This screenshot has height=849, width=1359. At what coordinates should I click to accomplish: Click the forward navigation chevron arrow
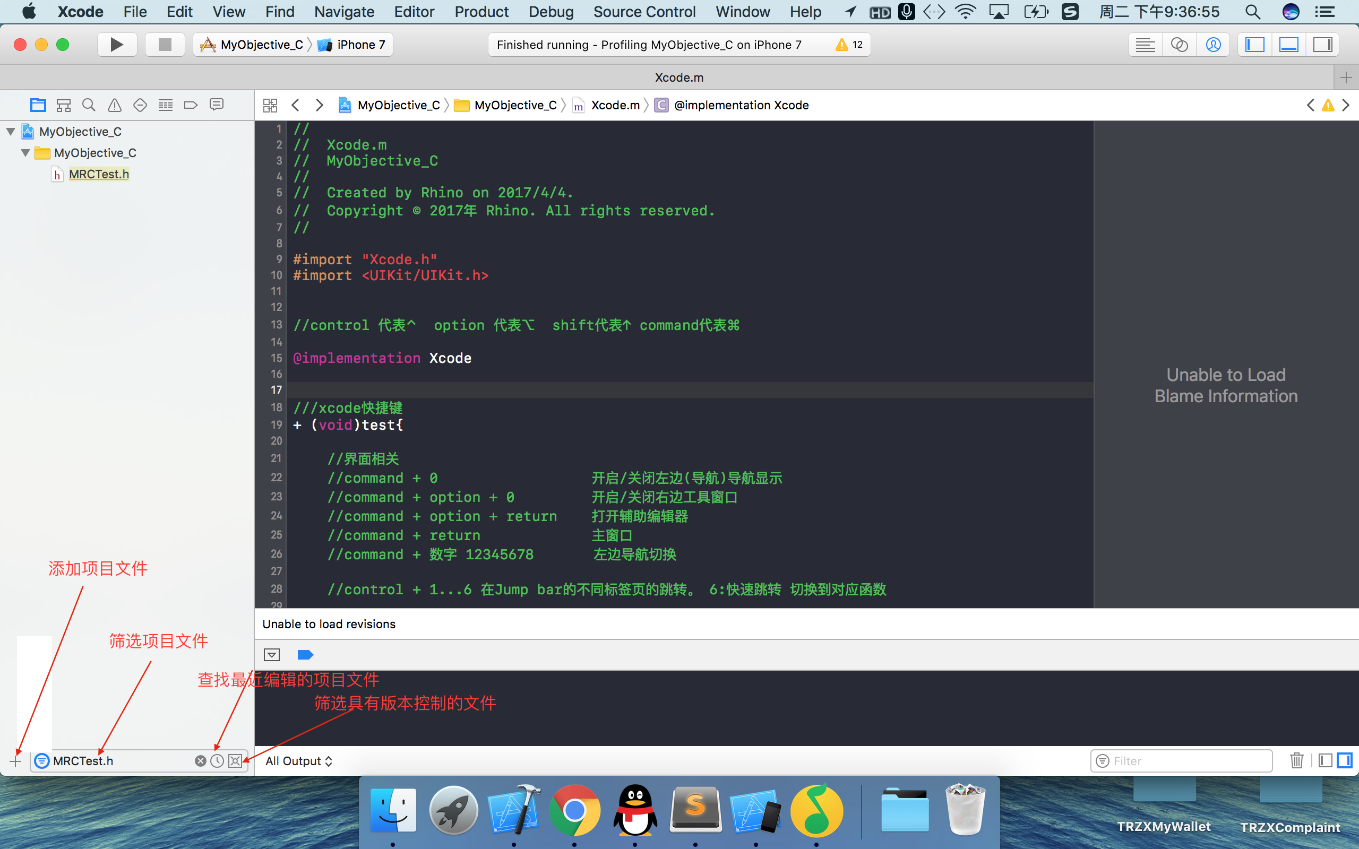319,105
